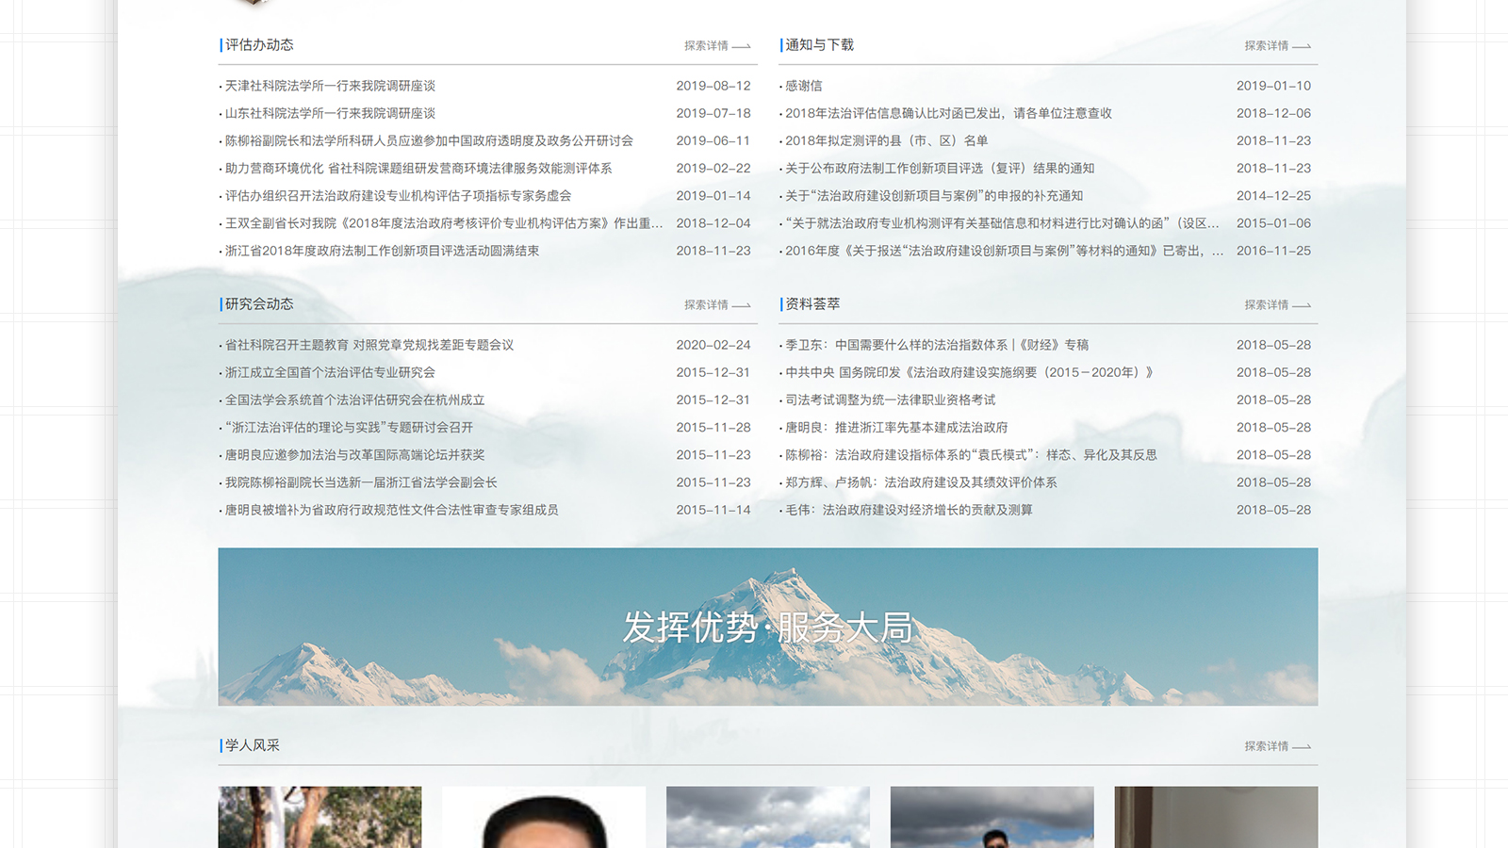Open 唐明良：推进浙江率先基本建成法治政府
The height and width of the screenshot is (848, 1508).
[x=896, y=427]
